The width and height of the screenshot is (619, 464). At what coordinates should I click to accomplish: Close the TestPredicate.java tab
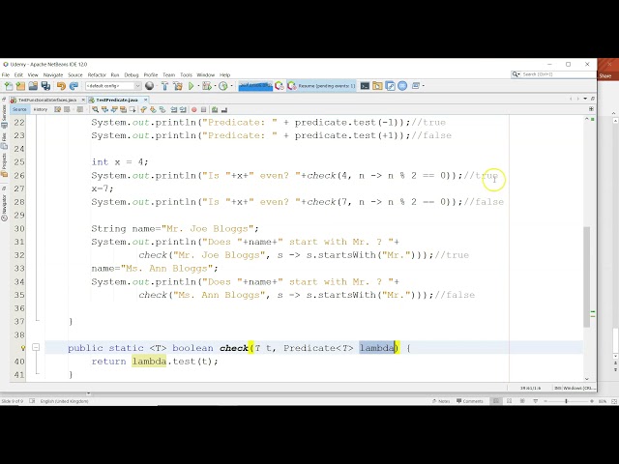point(146,100)
